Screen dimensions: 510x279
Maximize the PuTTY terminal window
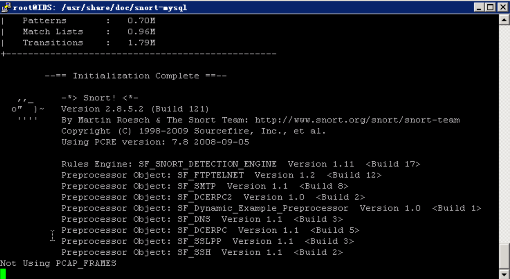[490, 7]
